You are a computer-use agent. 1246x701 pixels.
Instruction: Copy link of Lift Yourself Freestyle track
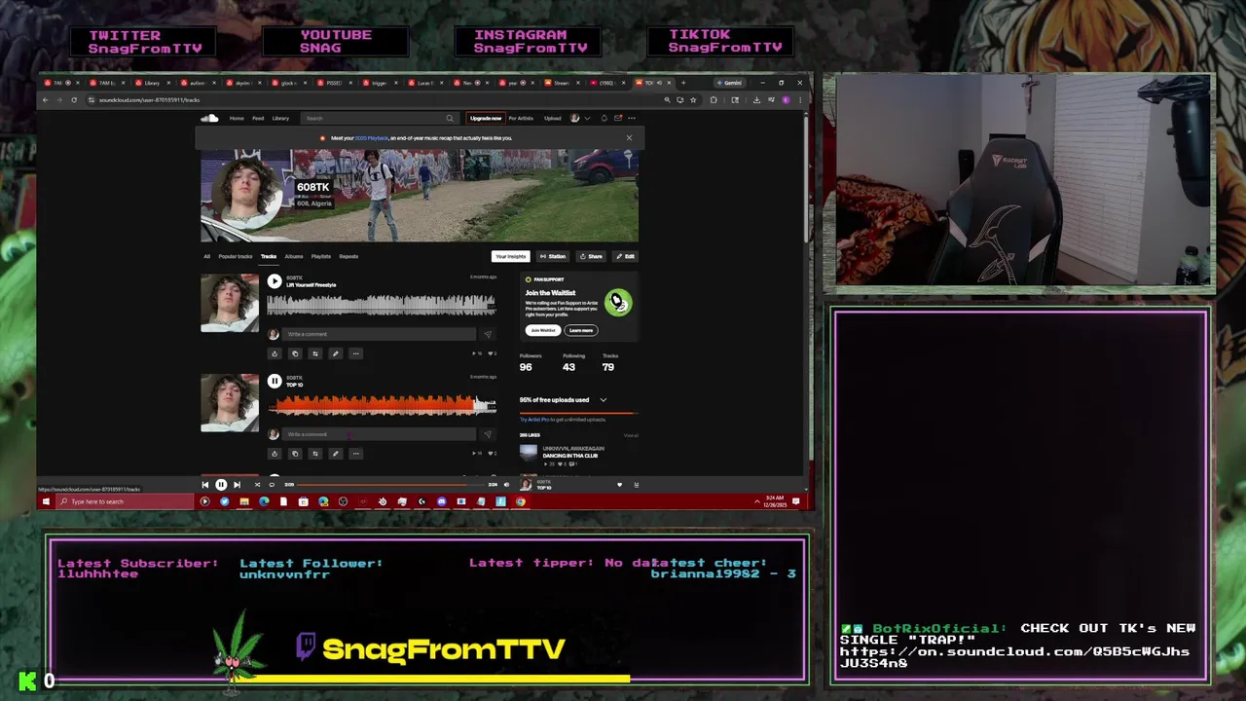point(295,353)
